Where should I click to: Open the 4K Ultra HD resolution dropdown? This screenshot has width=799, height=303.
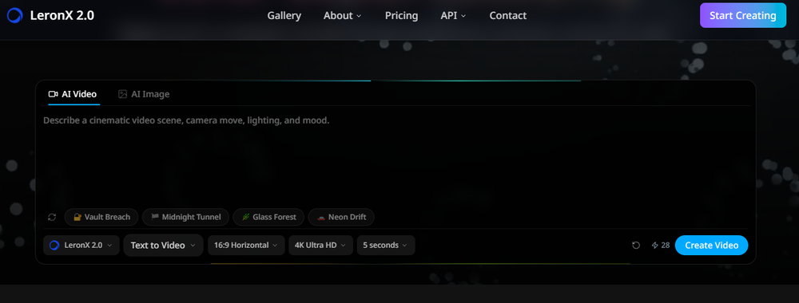(x=320, y=245)
